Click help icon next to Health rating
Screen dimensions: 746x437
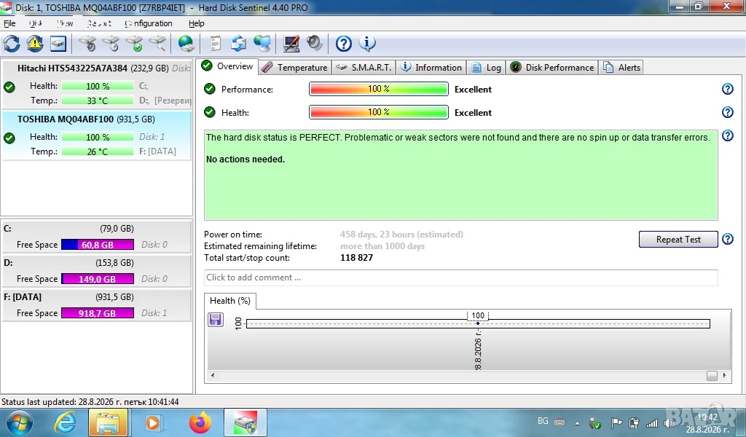click(x=728, y=112)
